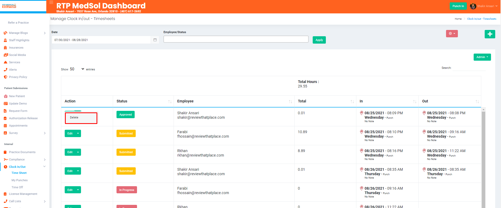Click the Request Form icon

tap(5, 111)
